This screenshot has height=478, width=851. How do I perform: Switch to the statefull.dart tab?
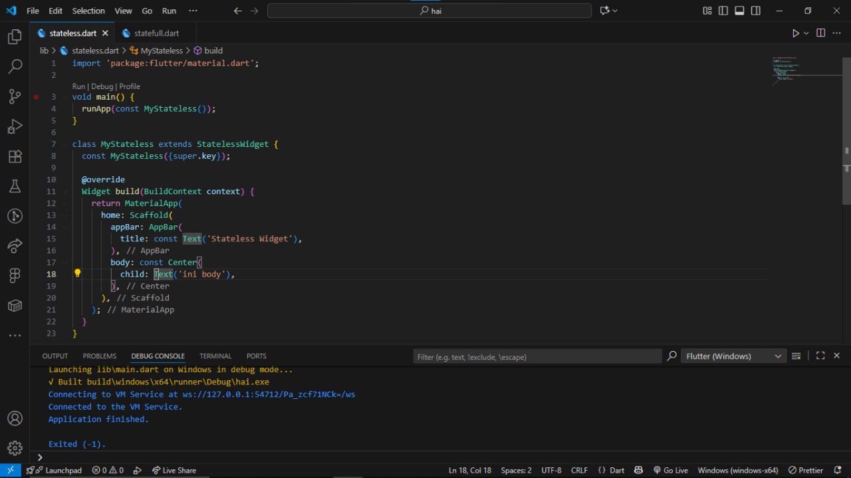click(x=156, y=33)
